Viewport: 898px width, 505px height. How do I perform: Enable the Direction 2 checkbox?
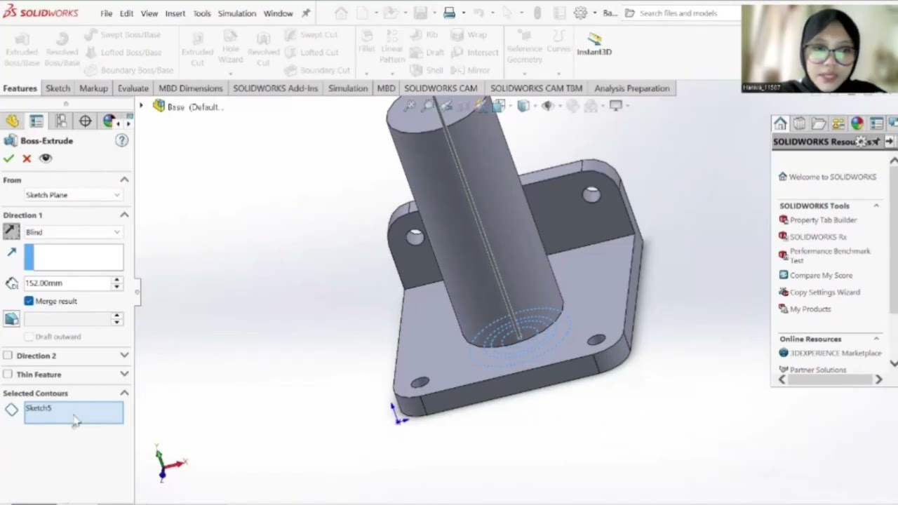tap(8, 356)
